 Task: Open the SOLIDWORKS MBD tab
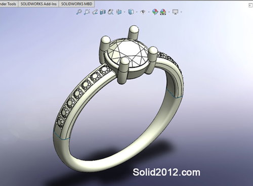point(76,4)
